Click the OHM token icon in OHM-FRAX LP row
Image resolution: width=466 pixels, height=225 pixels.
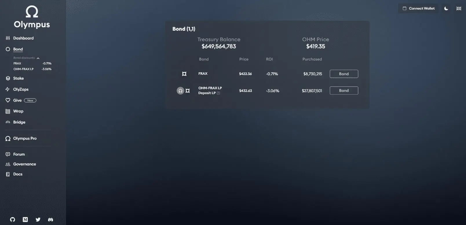click(x=180, y=91)
